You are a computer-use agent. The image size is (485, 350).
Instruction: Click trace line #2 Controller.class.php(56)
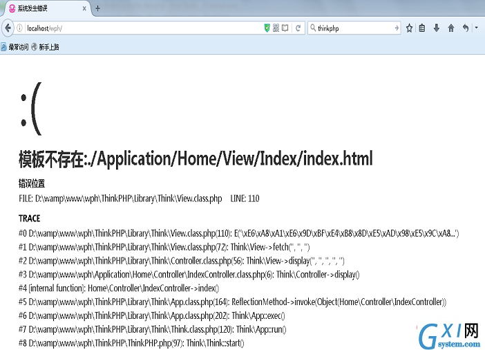pos(182,261)
